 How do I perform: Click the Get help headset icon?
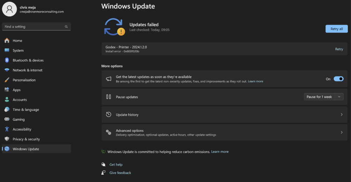pyautogui.click(x=103, y=164)
